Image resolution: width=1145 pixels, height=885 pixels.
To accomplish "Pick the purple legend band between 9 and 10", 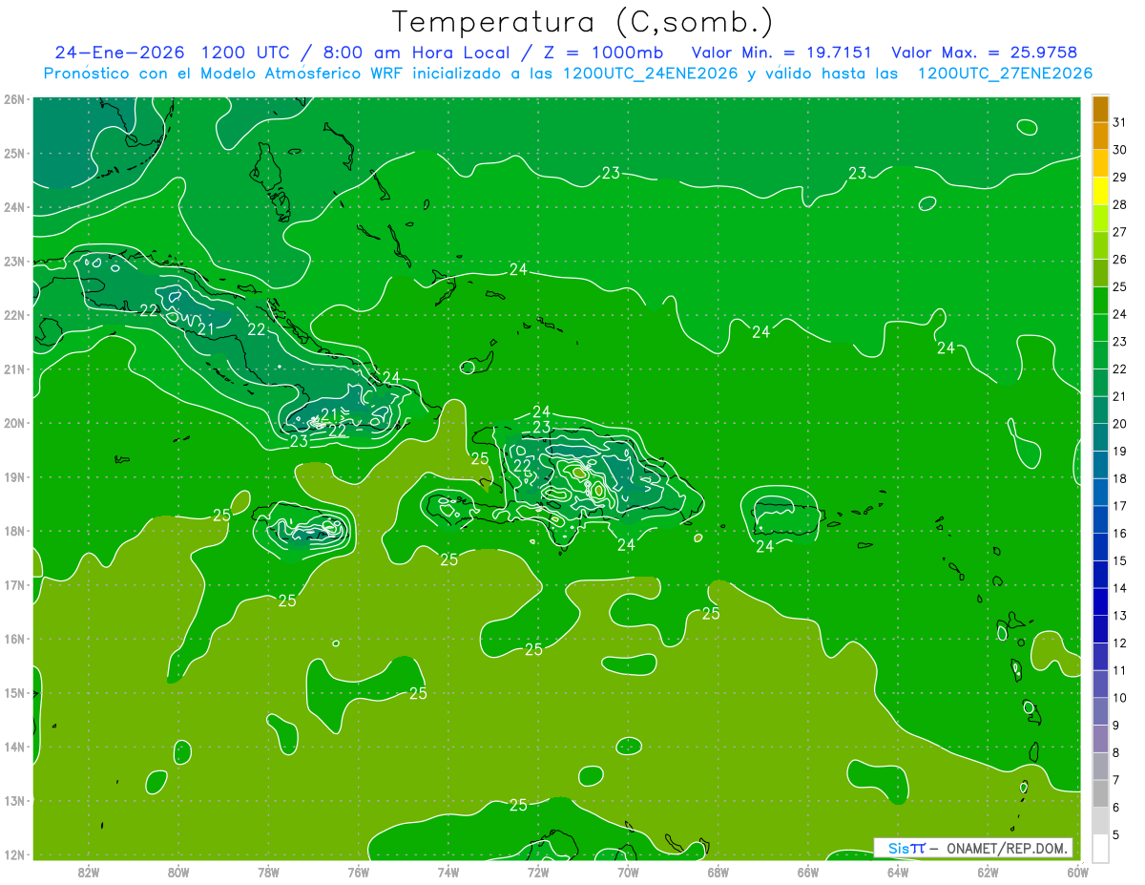I will point(1100,713).
